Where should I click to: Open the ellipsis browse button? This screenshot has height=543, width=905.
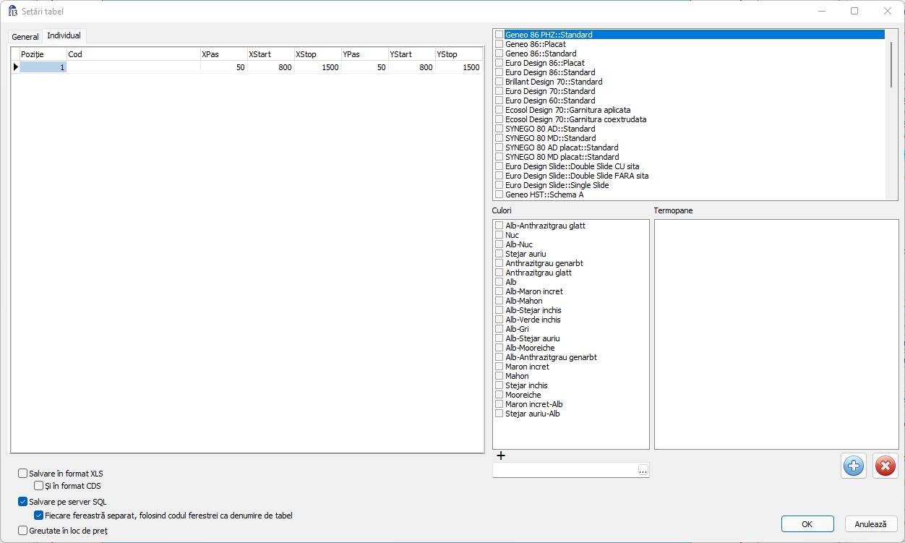coord(643,470)
